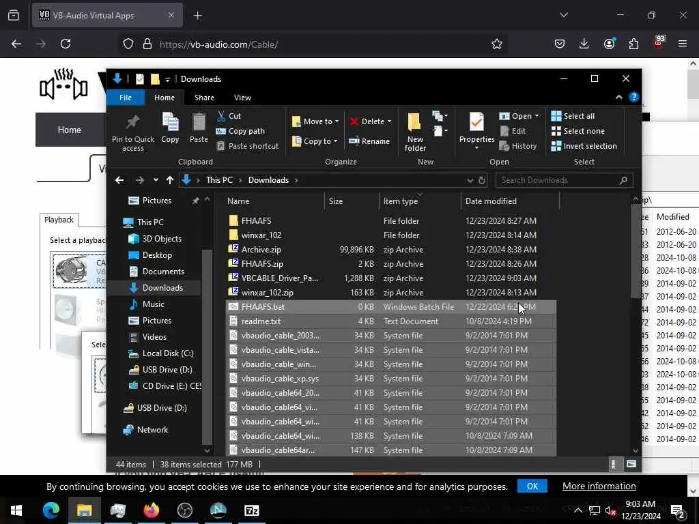Open Explorer Help question mark icon
This screenshot has height=524, width=699.
(634, 98)
